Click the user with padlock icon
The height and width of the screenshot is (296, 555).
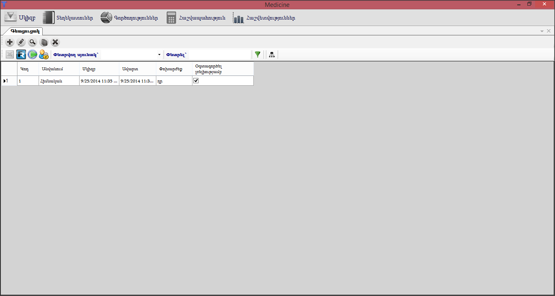44,54
